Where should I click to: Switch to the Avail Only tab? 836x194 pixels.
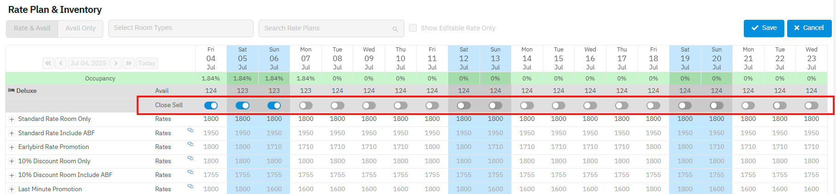coord(81,29)
